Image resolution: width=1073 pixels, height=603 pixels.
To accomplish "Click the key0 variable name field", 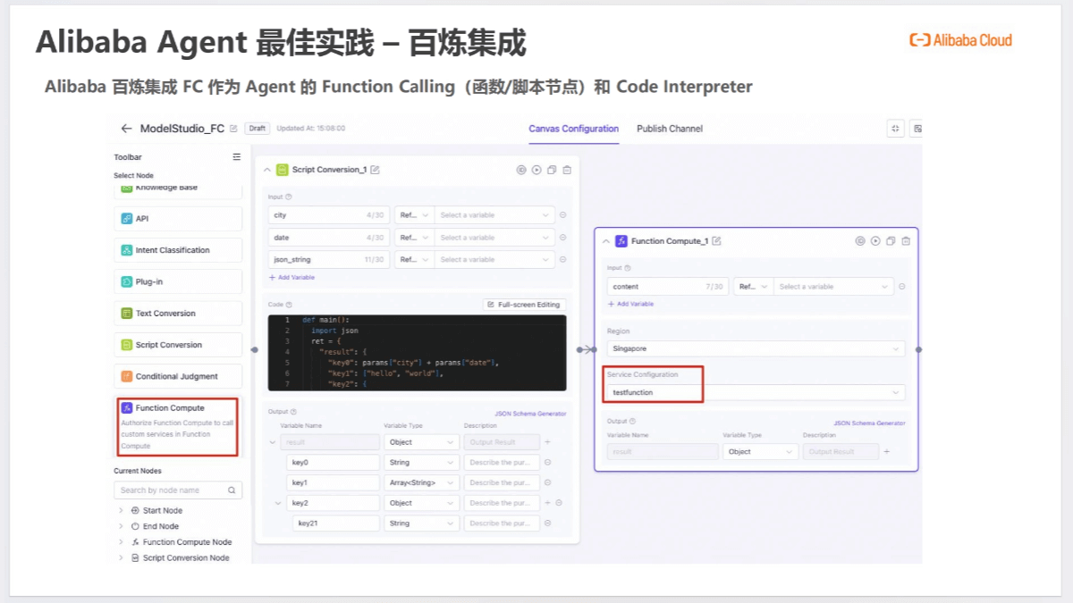I will click(333, 463).
